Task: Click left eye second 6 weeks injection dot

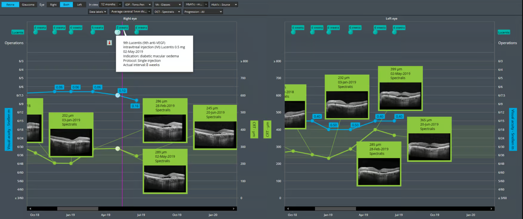Action: pos(375,32)
